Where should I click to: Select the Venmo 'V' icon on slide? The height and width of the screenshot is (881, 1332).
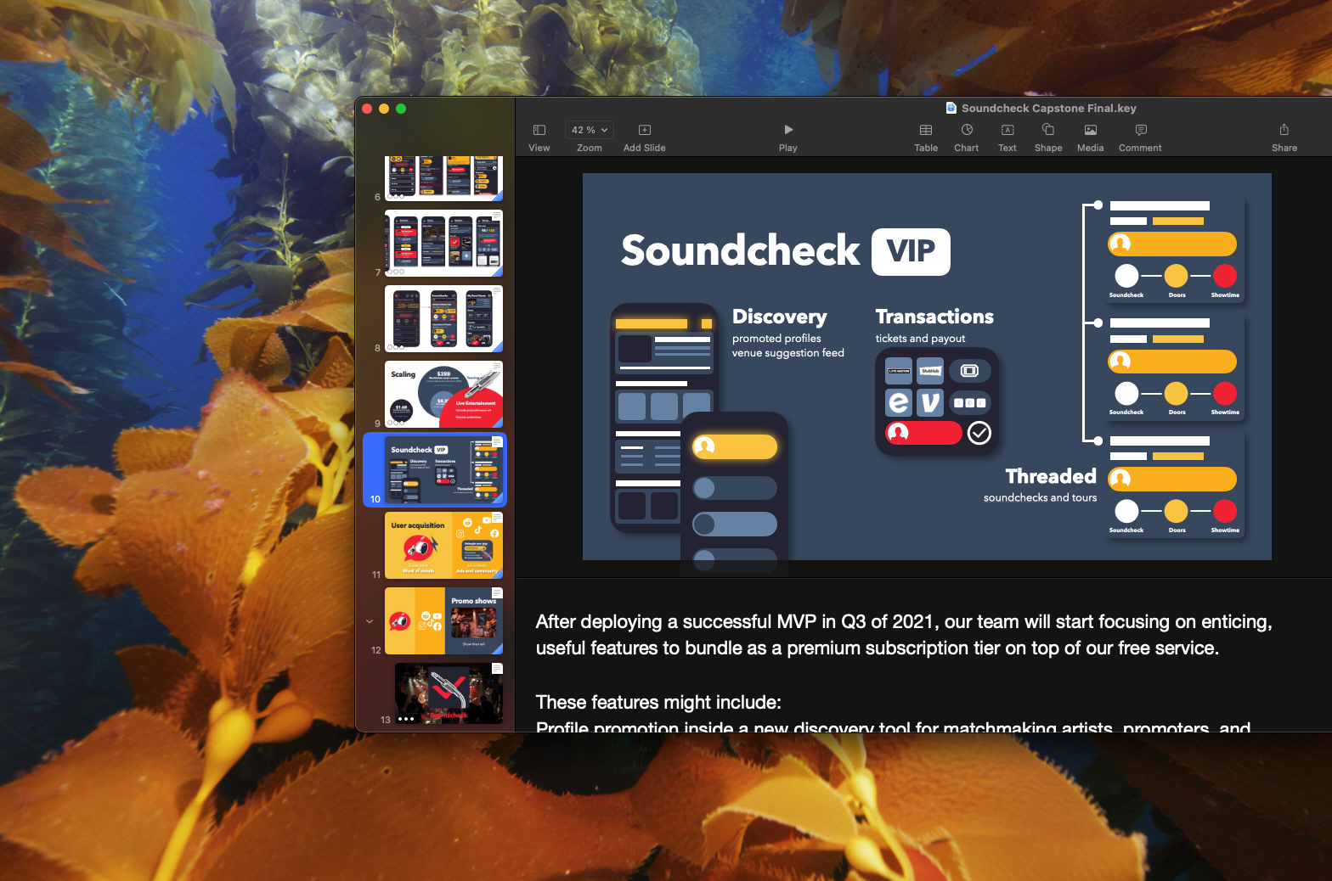930,401
